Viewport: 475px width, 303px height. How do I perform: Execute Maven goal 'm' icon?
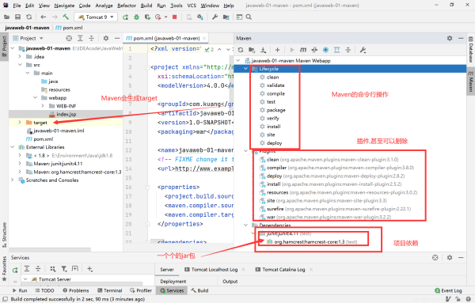[303, 50]
